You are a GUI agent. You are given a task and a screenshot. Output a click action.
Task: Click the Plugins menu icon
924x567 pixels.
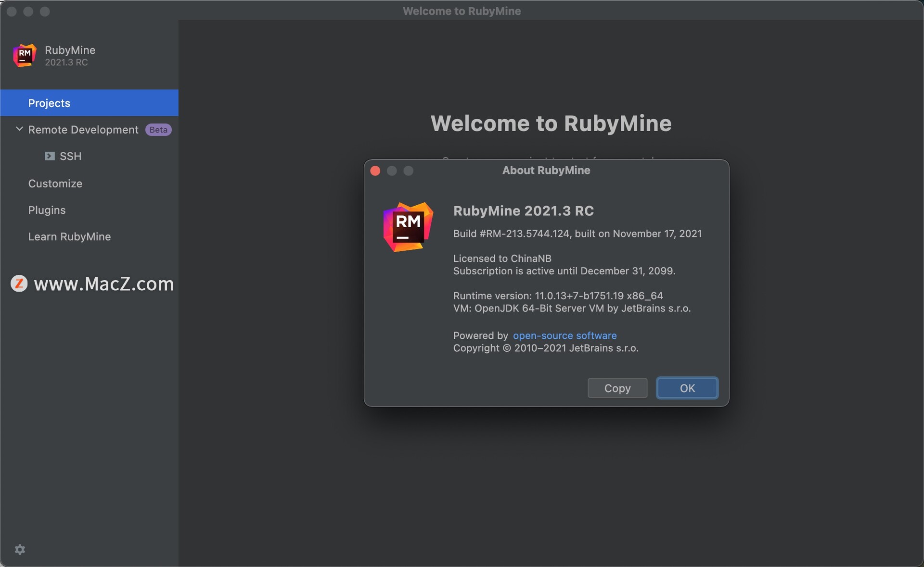[46, 210]
